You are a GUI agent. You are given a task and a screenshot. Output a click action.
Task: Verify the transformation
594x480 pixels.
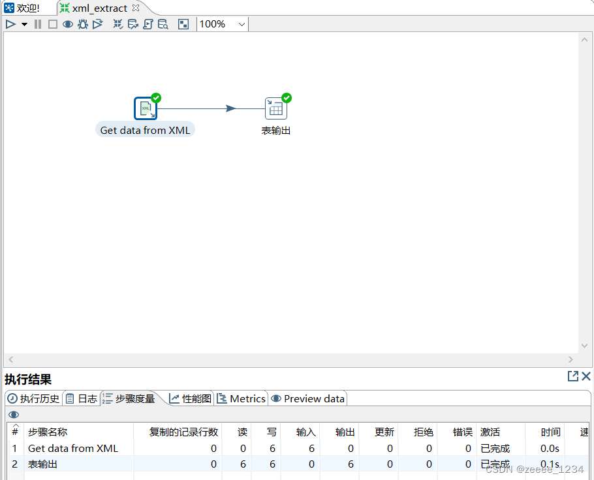(117, 24)
